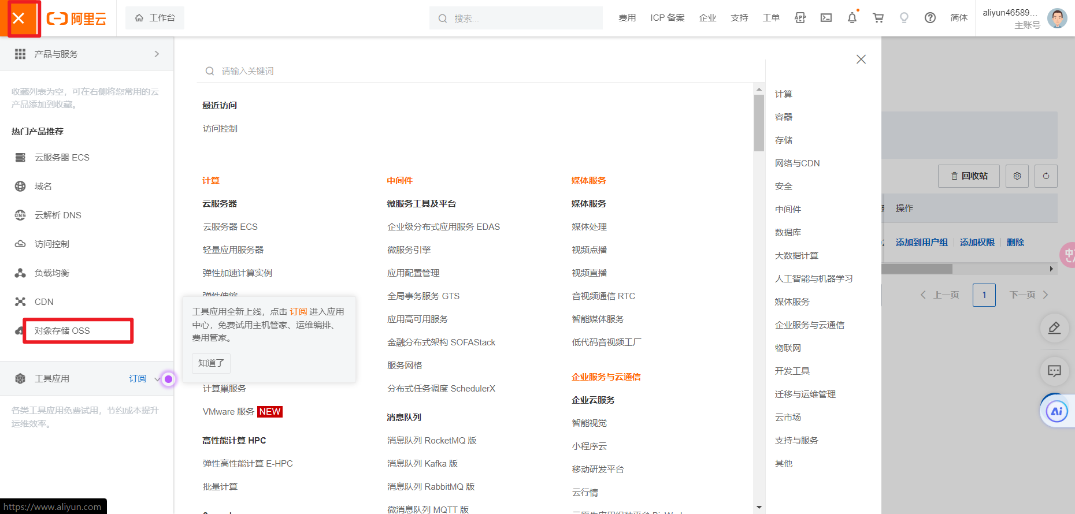This screenshot has width=1075, height=514.
Task: Click the products list scroll down arrow
Action: 759,507
